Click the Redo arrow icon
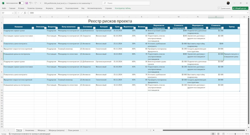 point(36,3)
